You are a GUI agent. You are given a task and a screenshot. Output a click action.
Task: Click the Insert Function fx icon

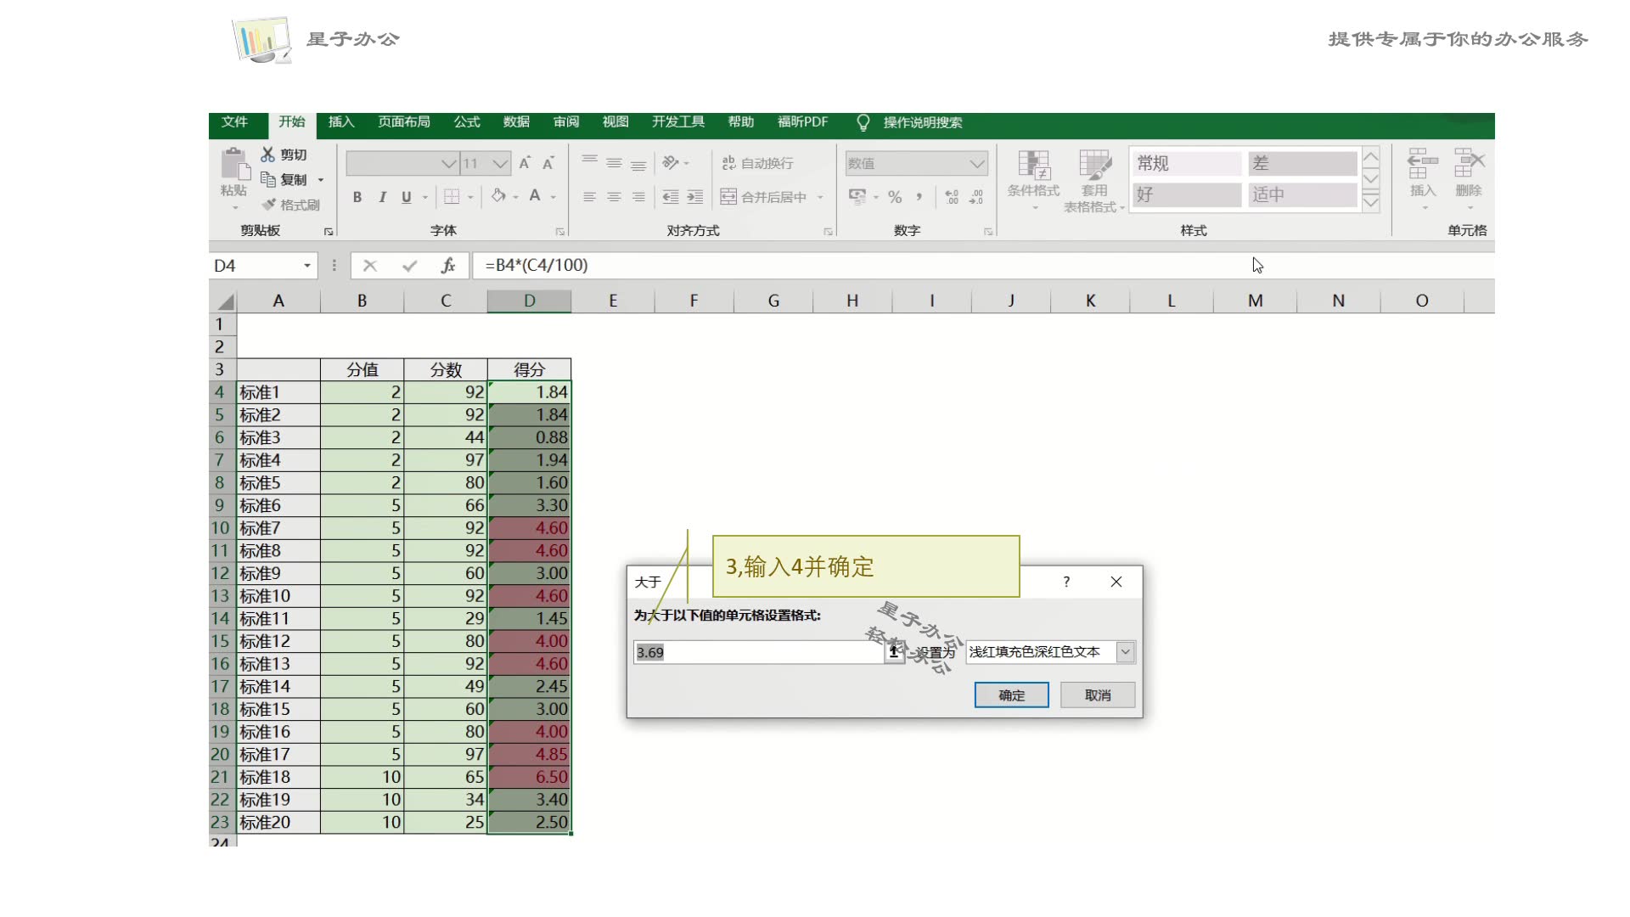click(x=448, y=266)
